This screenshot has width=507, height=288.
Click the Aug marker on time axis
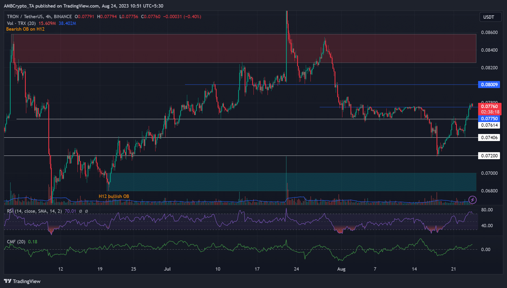(341, 269)
